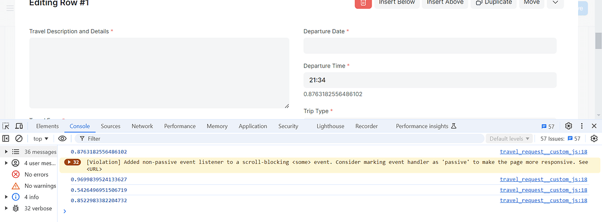Open DevTools settings gear next to issues badge

click(x=569, y=126)
